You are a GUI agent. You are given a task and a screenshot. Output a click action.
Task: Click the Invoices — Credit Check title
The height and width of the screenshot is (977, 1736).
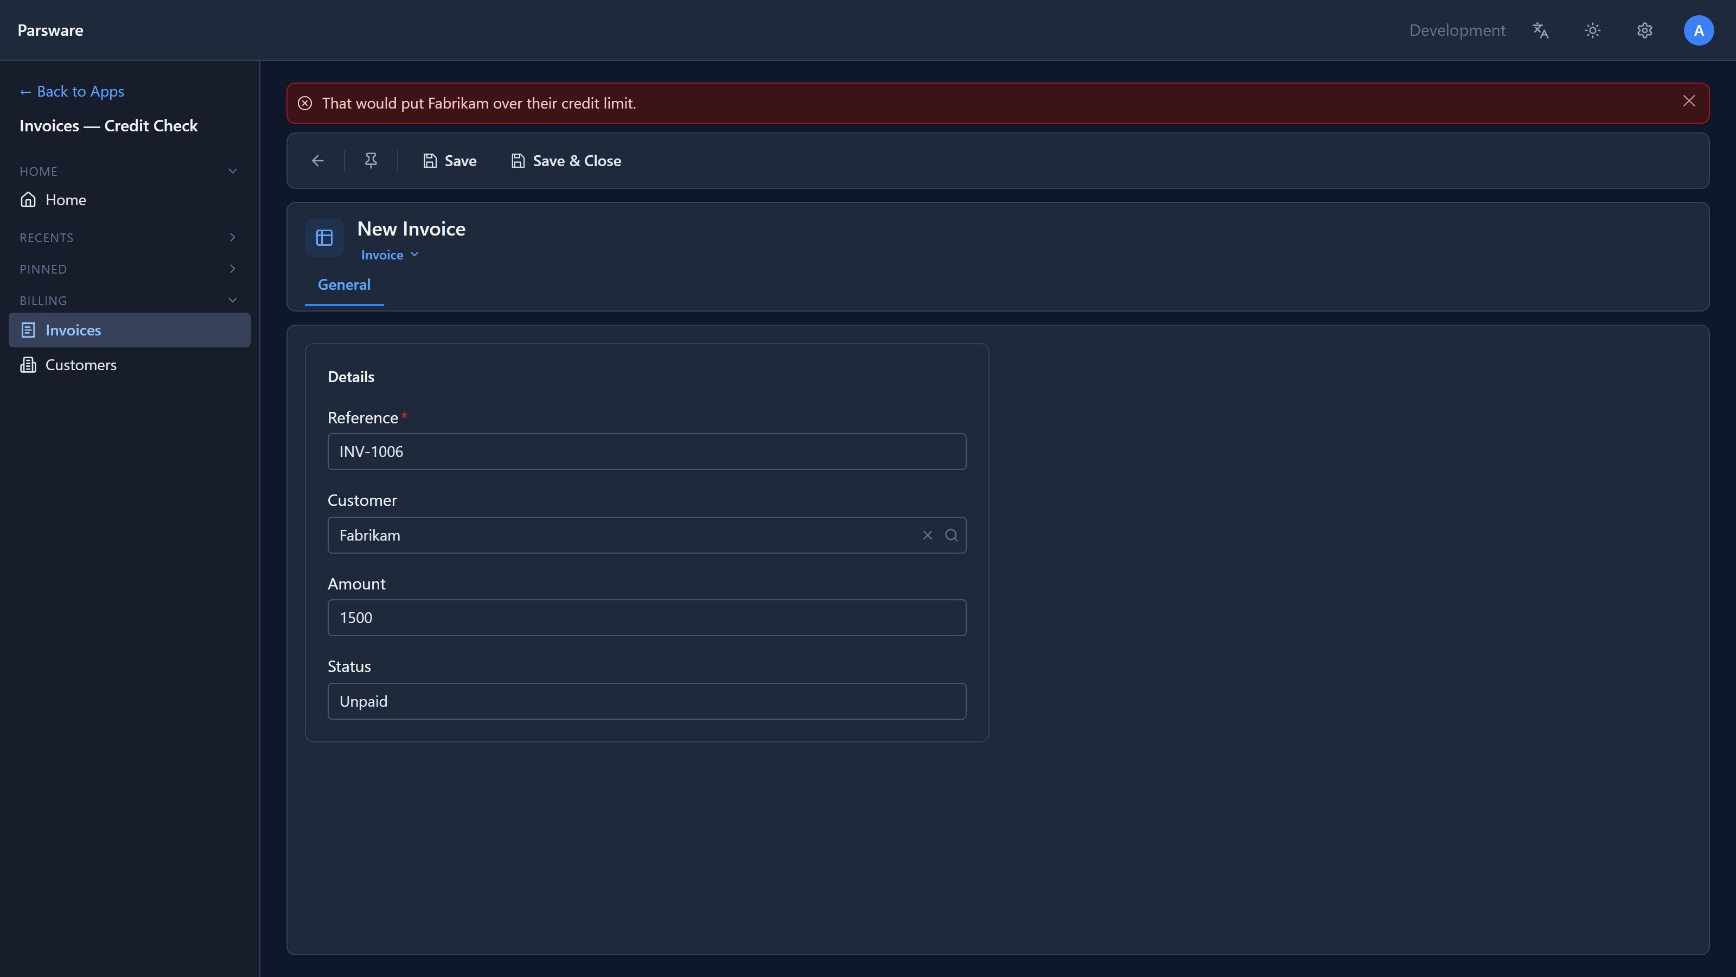[108, 125]
